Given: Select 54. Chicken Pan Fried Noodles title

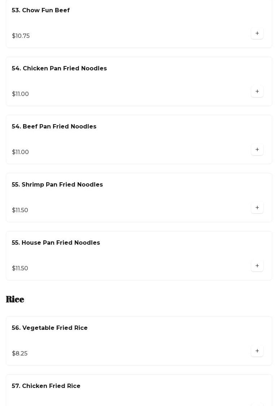Looking at the screenshot, I should (x=59, y=69).
